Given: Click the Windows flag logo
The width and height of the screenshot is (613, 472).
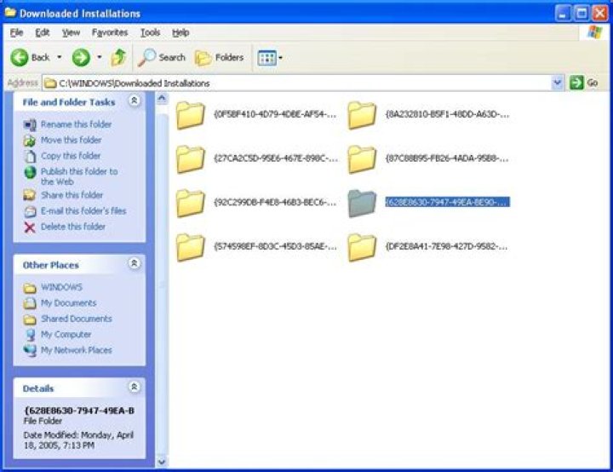Looking at the screenshot, I should pyautogui.click(x=594, y=32).
